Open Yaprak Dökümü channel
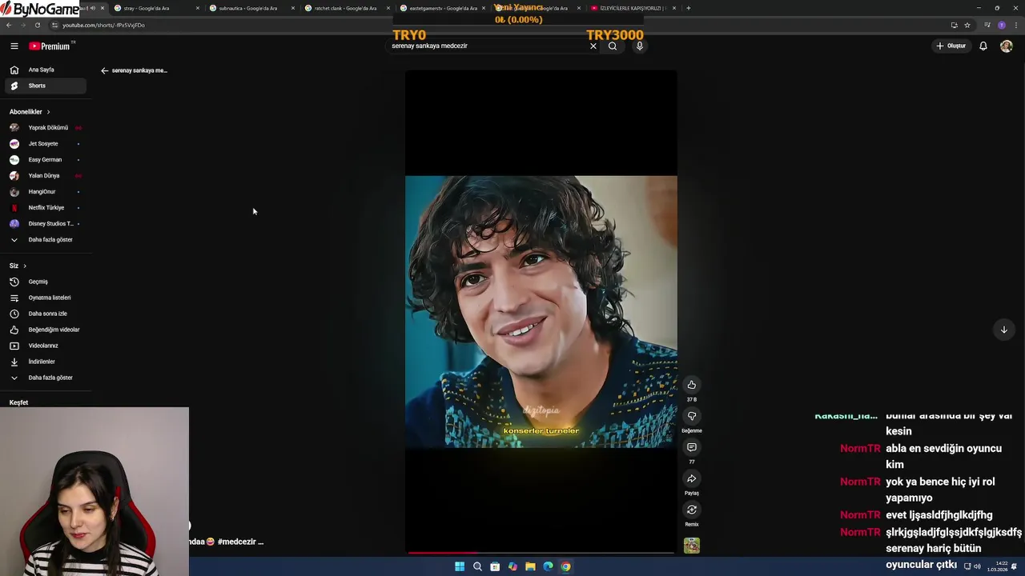The width and height of the screenshot is (1025, 576). tap(44, 128)
